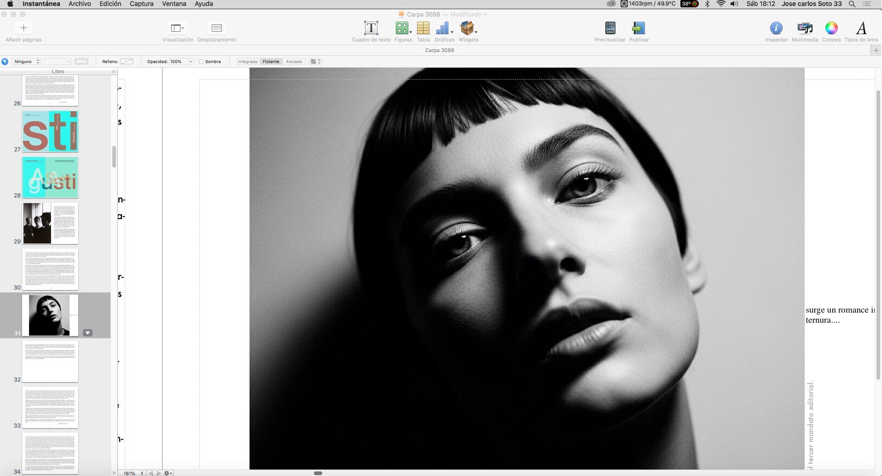Click the Relleno fill color swatch
The image size is (882, 476).
coord(127,62)
